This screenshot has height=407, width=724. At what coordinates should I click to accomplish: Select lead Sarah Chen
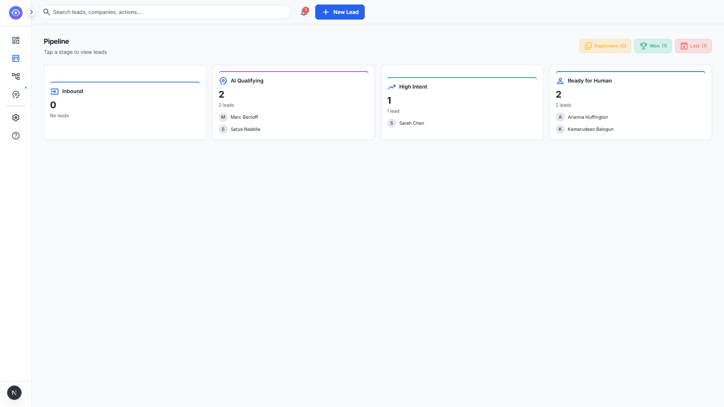coord(411,123)
